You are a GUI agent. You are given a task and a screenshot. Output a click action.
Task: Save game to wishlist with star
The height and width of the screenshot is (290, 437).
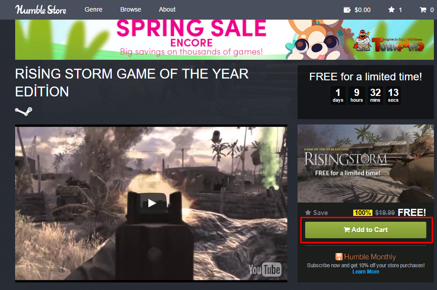(x=316, y=213)
